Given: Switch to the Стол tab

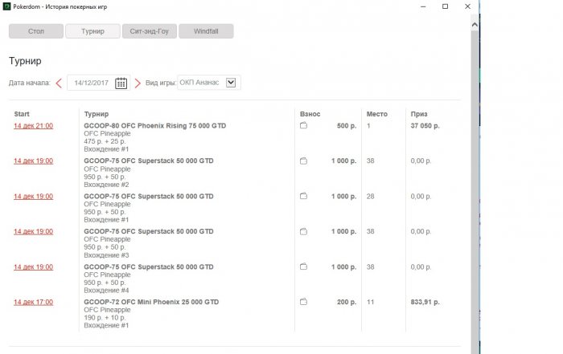Looking at the screenshot, I should point(36,31).
